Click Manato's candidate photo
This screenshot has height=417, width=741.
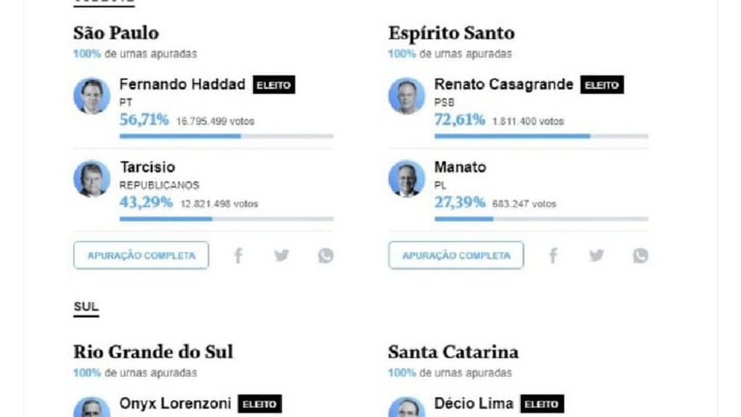point(406,178)
